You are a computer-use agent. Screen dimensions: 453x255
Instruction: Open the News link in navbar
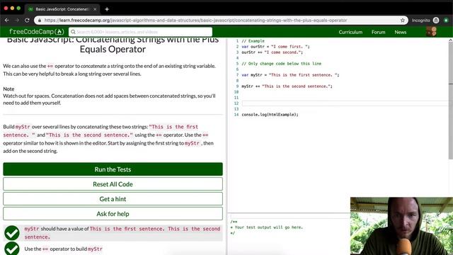401,32
